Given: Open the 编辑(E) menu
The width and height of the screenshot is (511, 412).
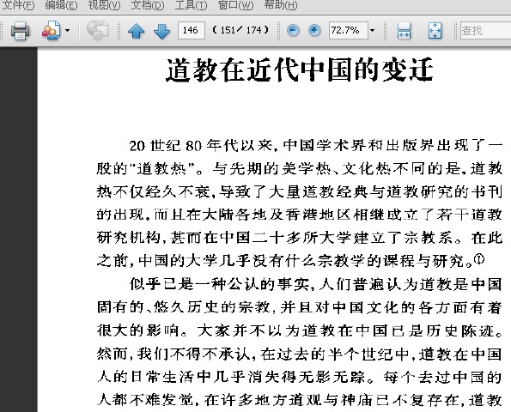Looking at the screenshot, I should coord(61,5).
